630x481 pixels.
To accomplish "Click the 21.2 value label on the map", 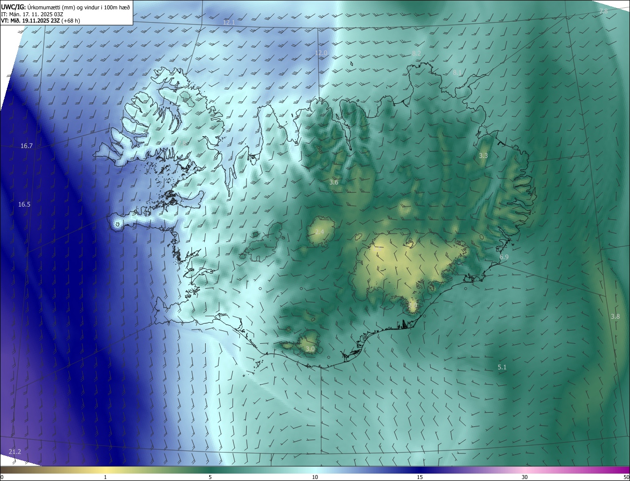I will tap(15, 451).
